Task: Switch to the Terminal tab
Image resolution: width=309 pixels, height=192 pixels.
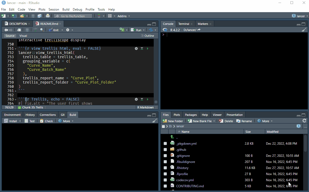Action: [184, 24]
